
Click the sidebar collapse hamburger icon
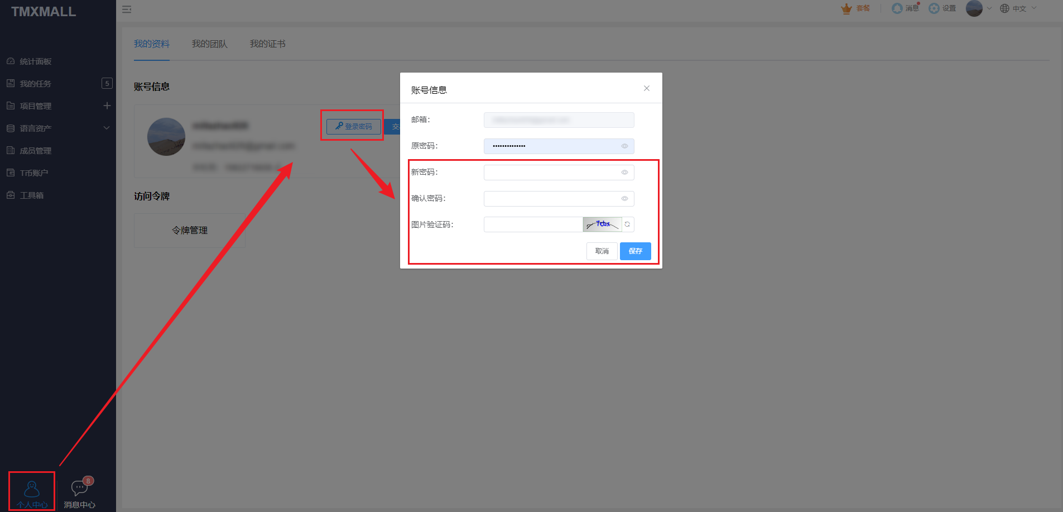127,9
